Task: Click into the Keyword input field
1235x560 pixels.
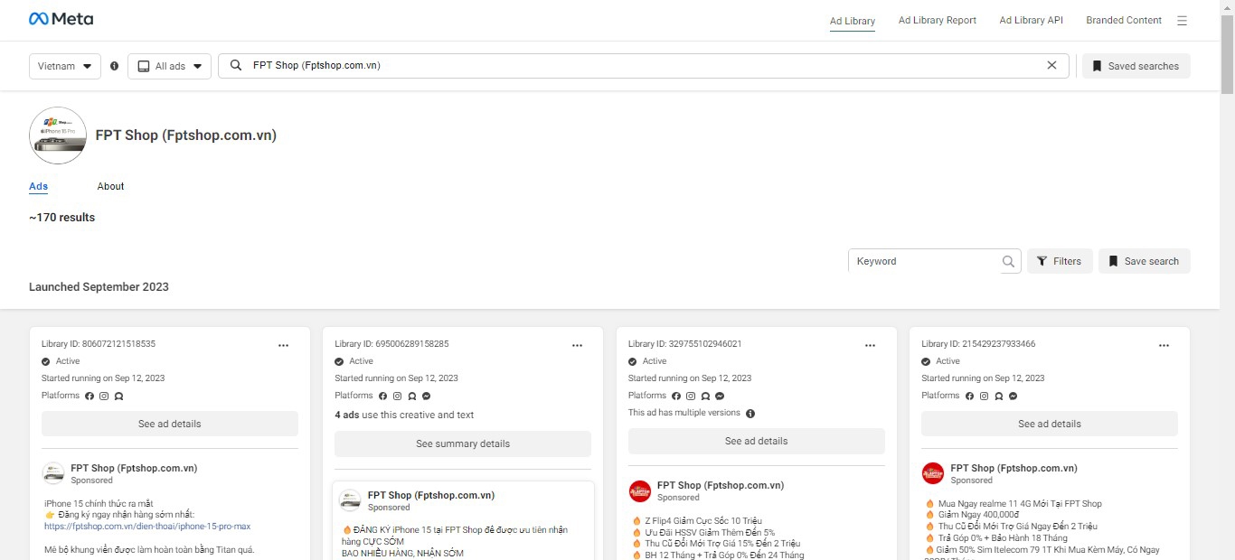Action: pos(922,261)
